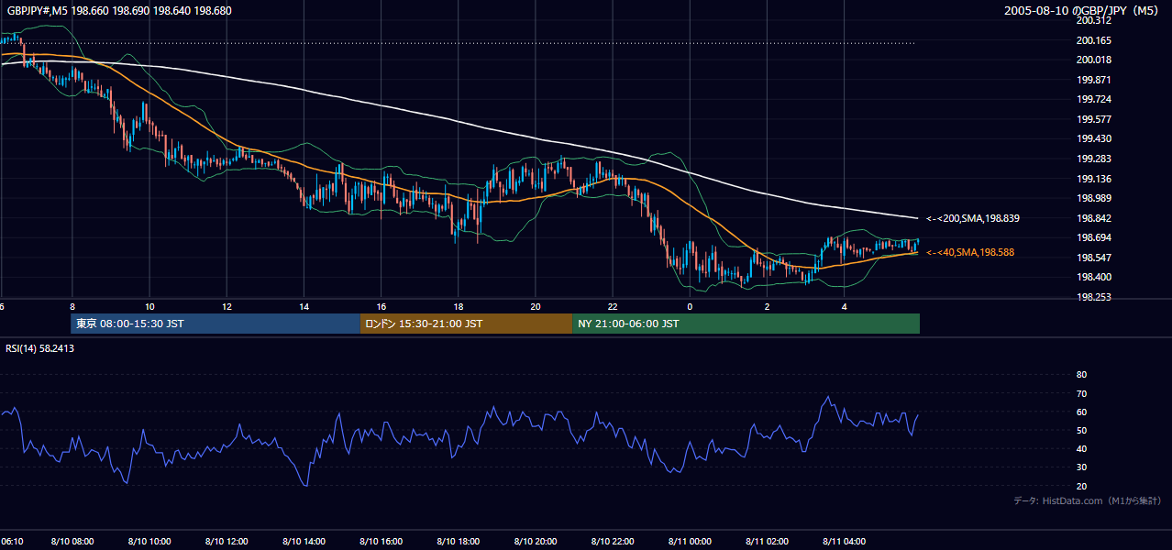Click the 8/11 00:00 time axis label
Image resolution: width=1172 pixels, height=550 pixels.
pyautogui.click(x=691, y=542)
